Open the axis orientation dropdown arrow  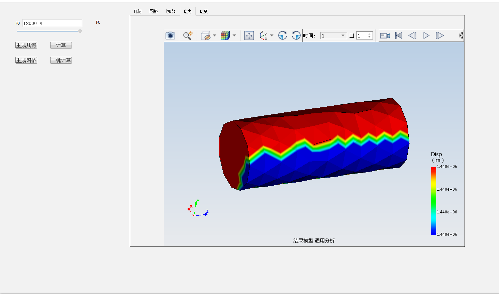tap(272, 35)
